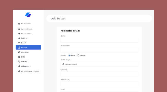Click the Speciality input field
Image resolution: width=167 pixels, height=92 pixels.
99,74
